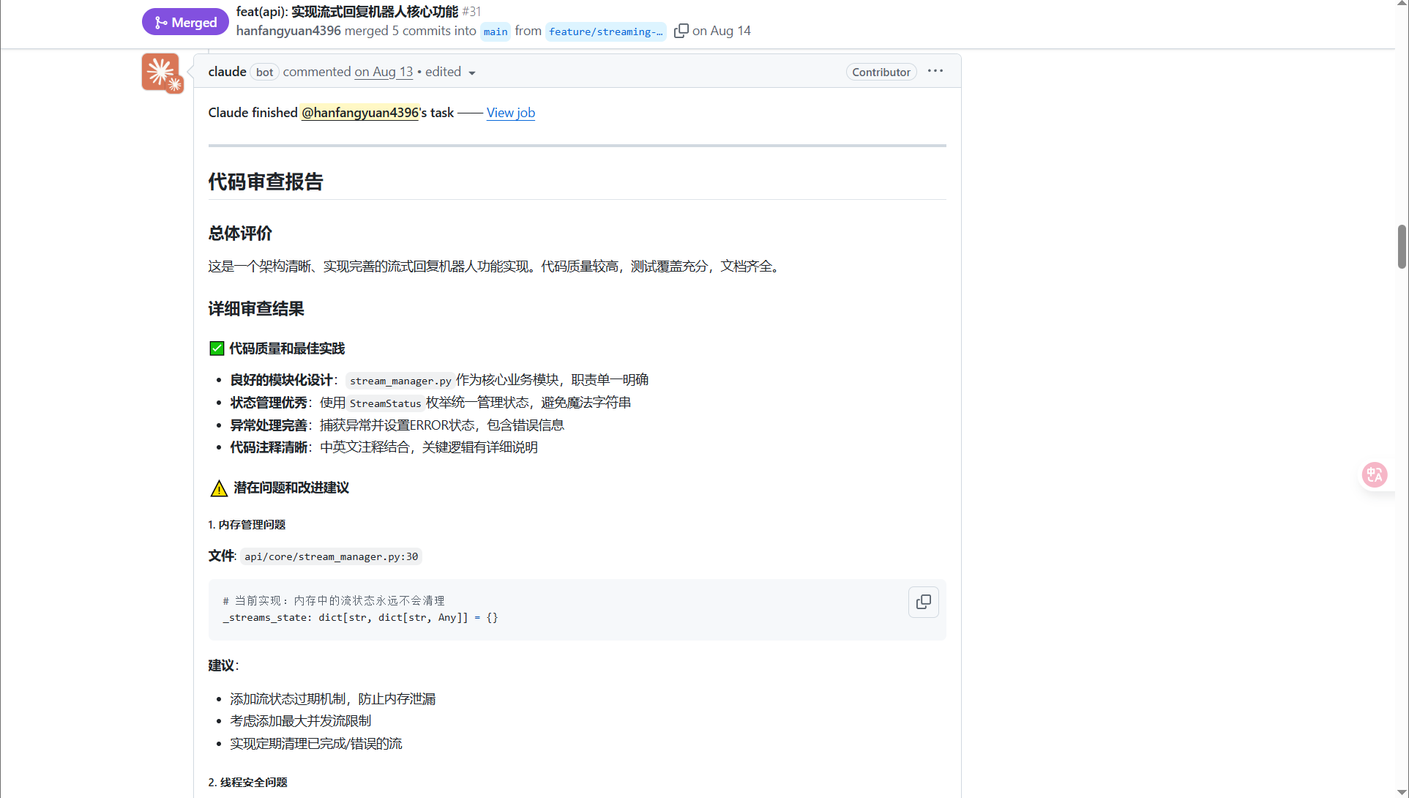This screenshot has height=798, width=1409.
Task: Open the comment three-dots options menu
Action: pos(935,71)
